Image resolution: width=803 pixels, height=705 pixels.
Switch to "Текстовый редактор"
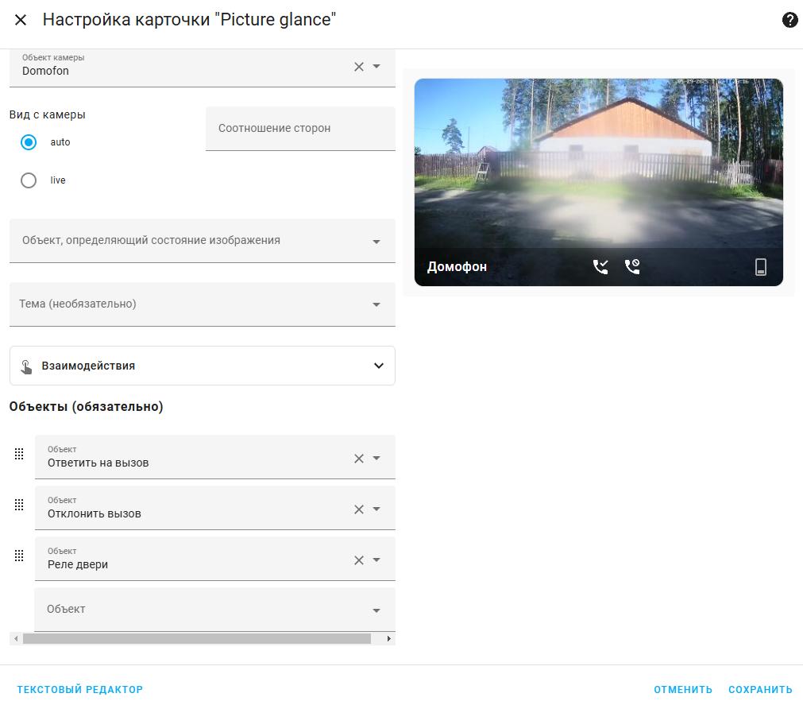click(80, 689)
